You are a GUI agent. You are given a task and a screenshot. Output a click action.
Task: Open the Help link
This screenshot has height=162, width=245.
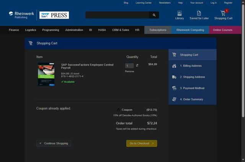coord(180,3)
